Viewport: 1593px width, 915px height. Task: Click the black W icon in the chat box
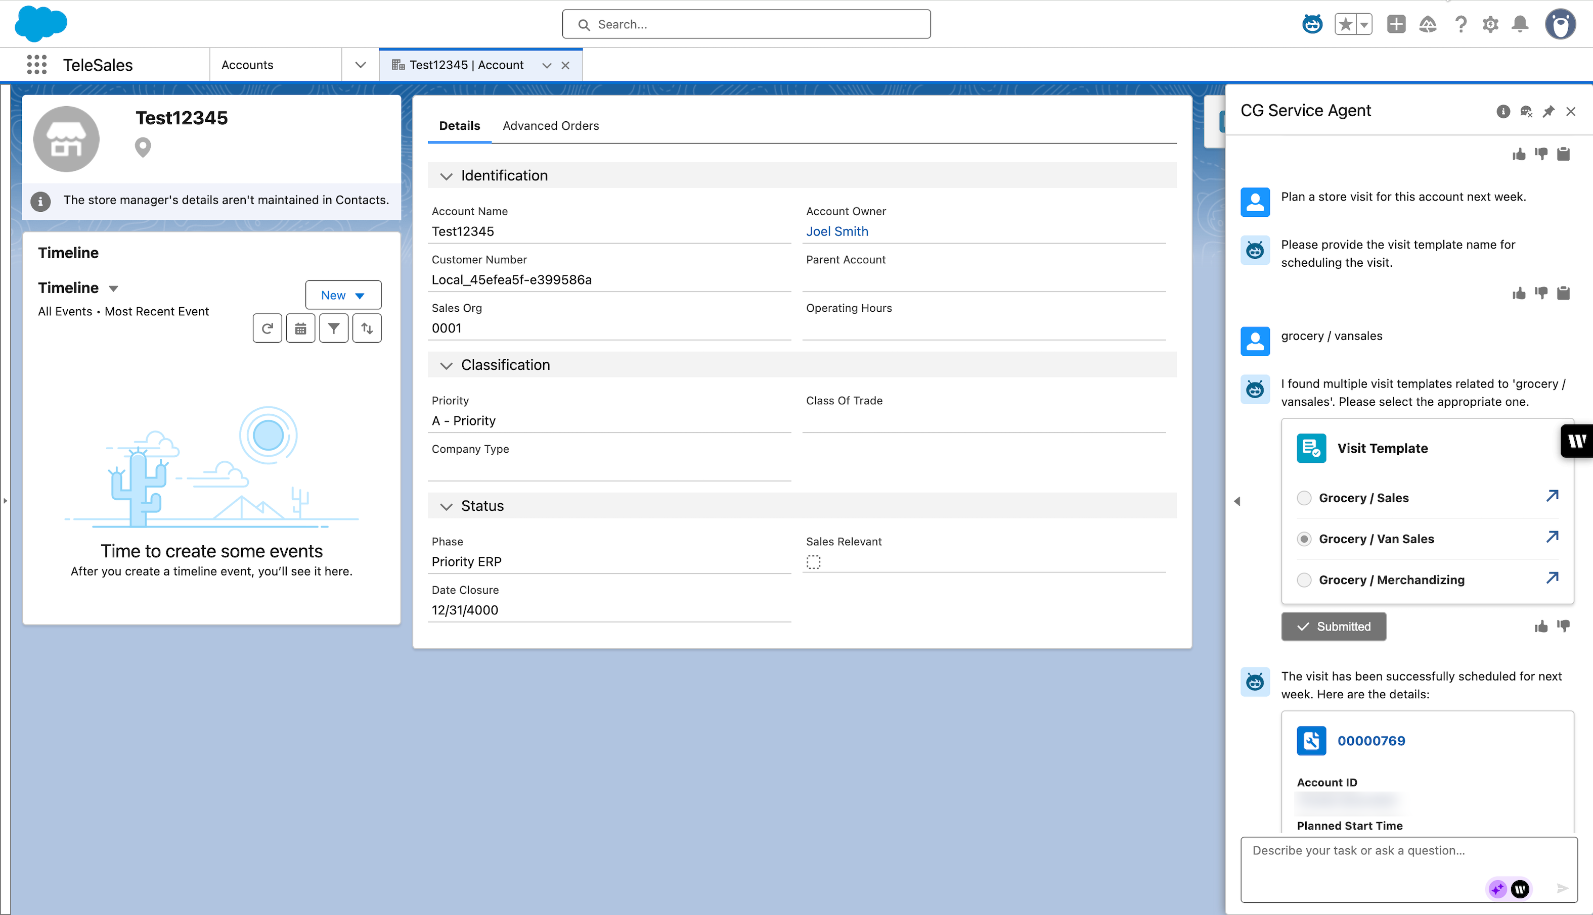(1520, 889)
